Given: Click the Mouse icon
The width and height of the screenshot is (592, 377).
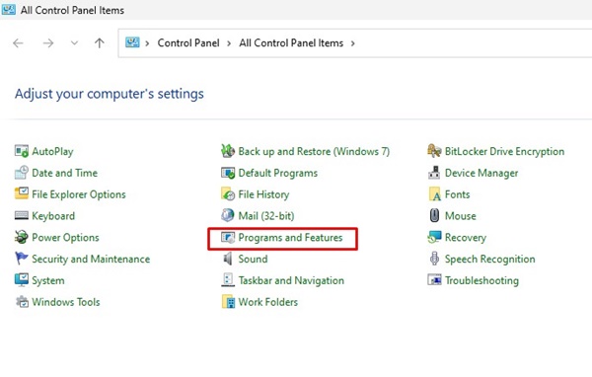Looking at the screenshot, I should pyautogui.click(x=434, y=216).
